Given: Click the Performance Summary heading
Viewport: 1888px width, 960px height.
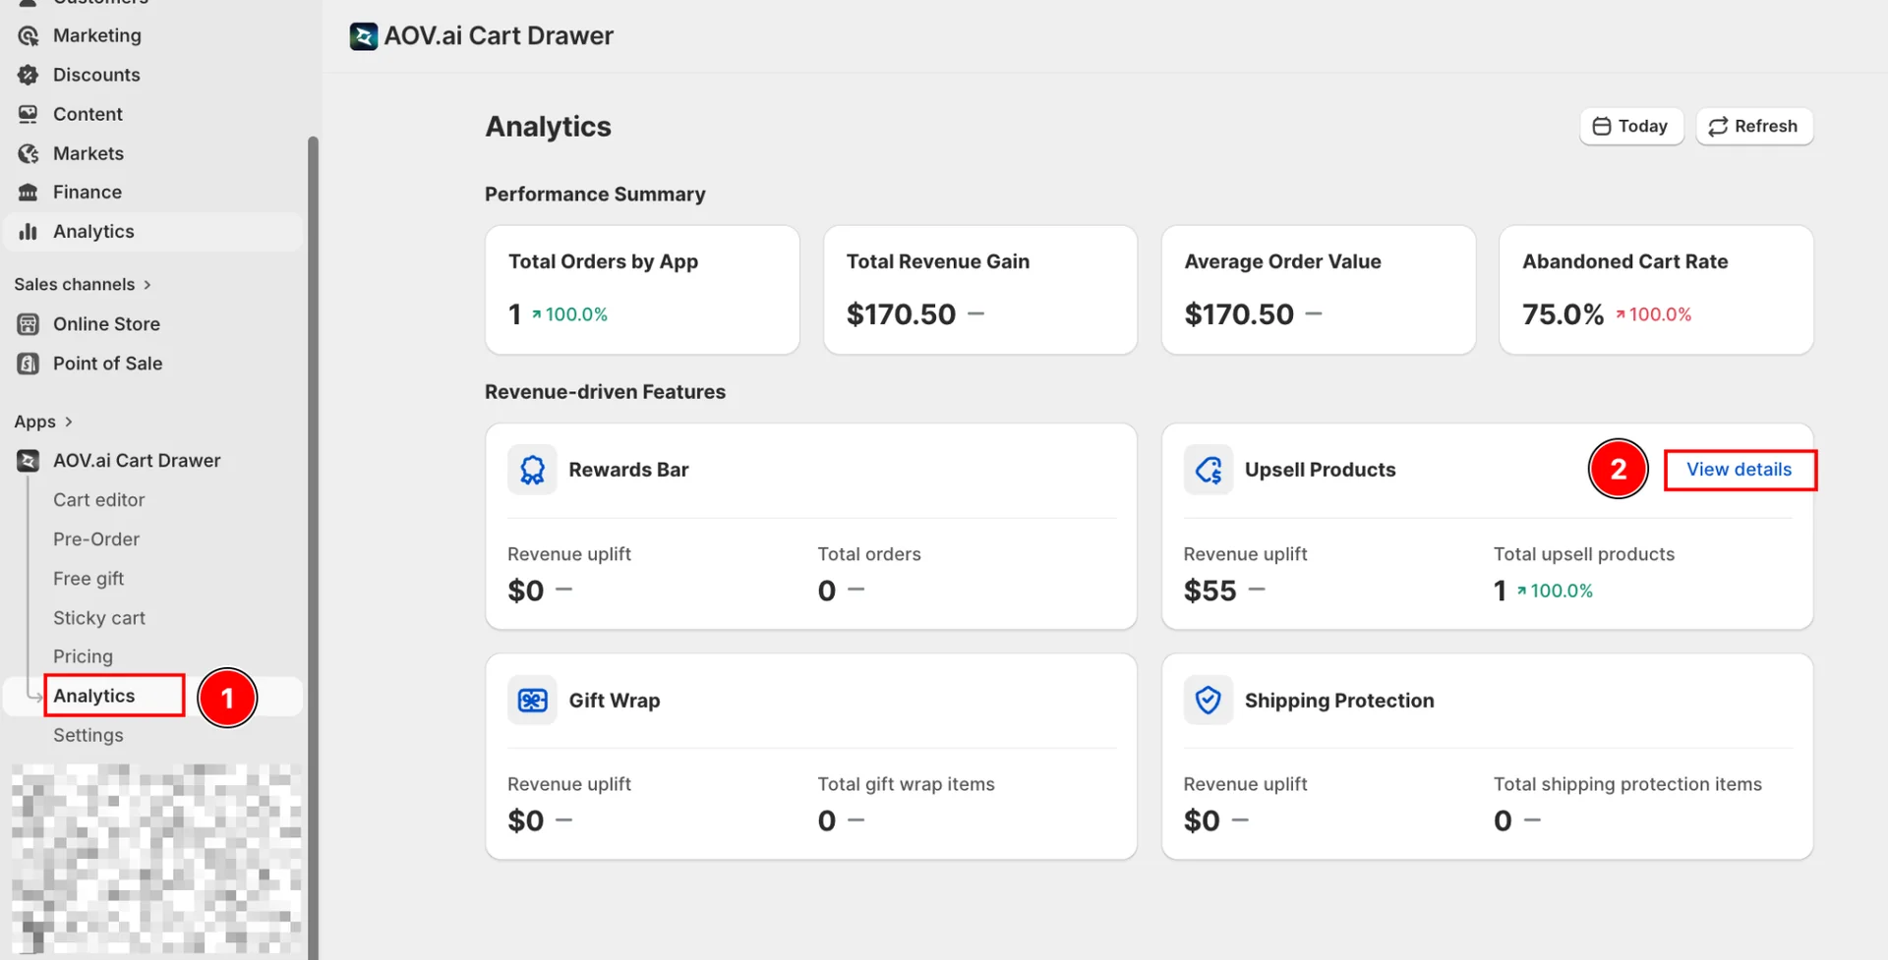Looking at the screenshot, I should click(595, 195).
